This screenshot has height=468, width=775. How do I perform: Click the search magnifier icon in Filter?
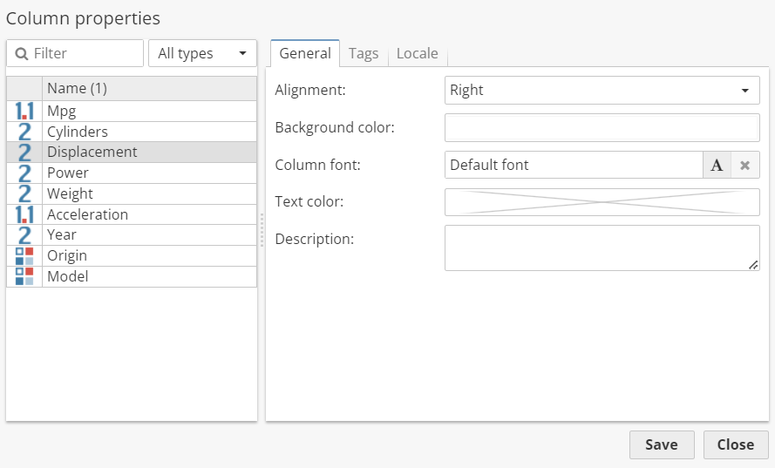point(21,53)
